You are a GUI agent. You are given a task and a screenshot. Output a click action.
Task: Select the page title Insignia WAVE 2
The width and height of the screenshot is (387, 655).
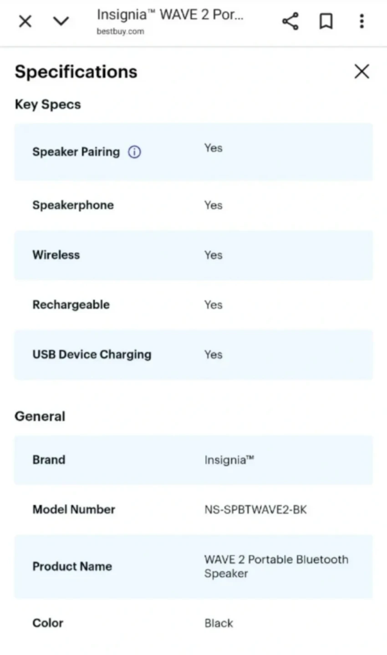click(x=170, y=15)
